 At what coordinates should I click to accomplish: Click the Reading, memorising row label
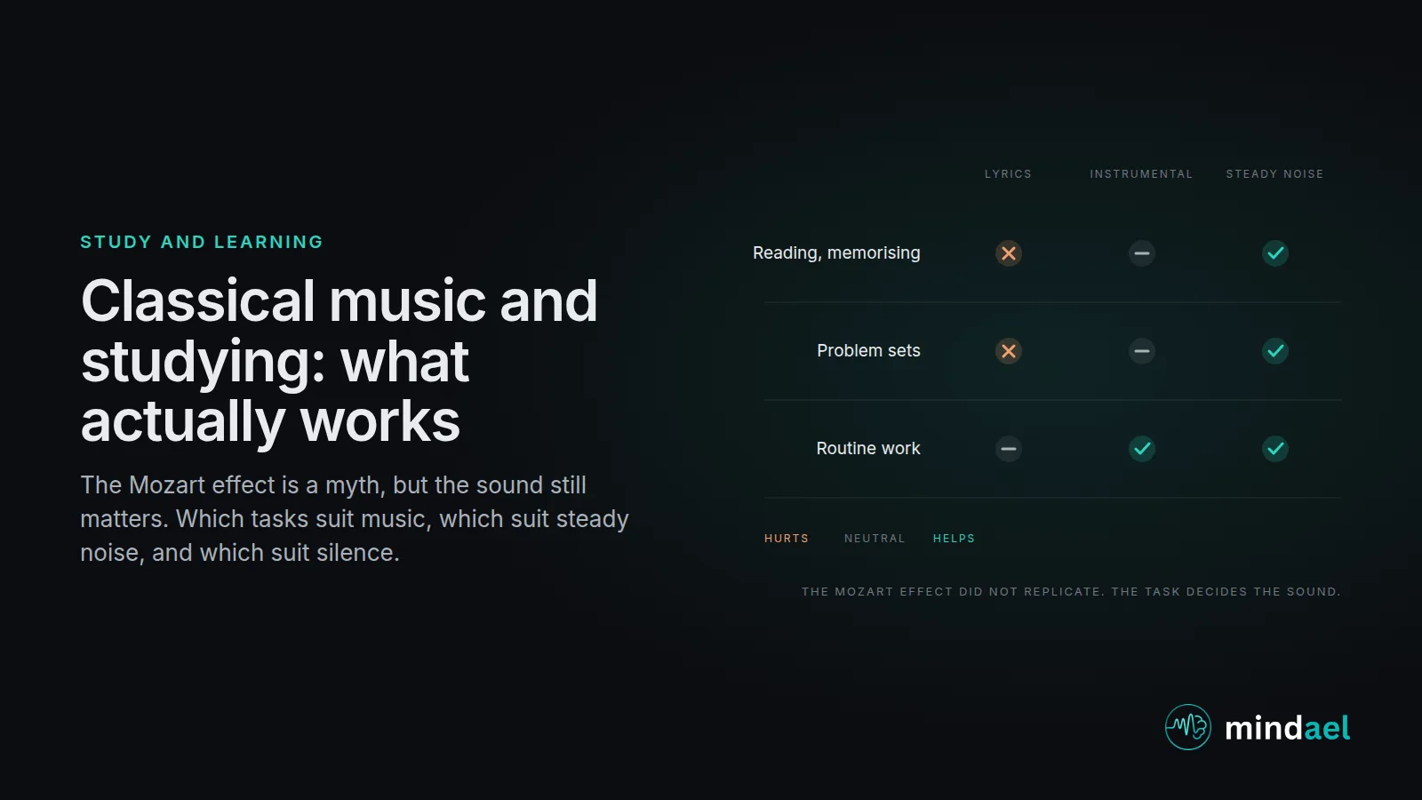point(836,253)
